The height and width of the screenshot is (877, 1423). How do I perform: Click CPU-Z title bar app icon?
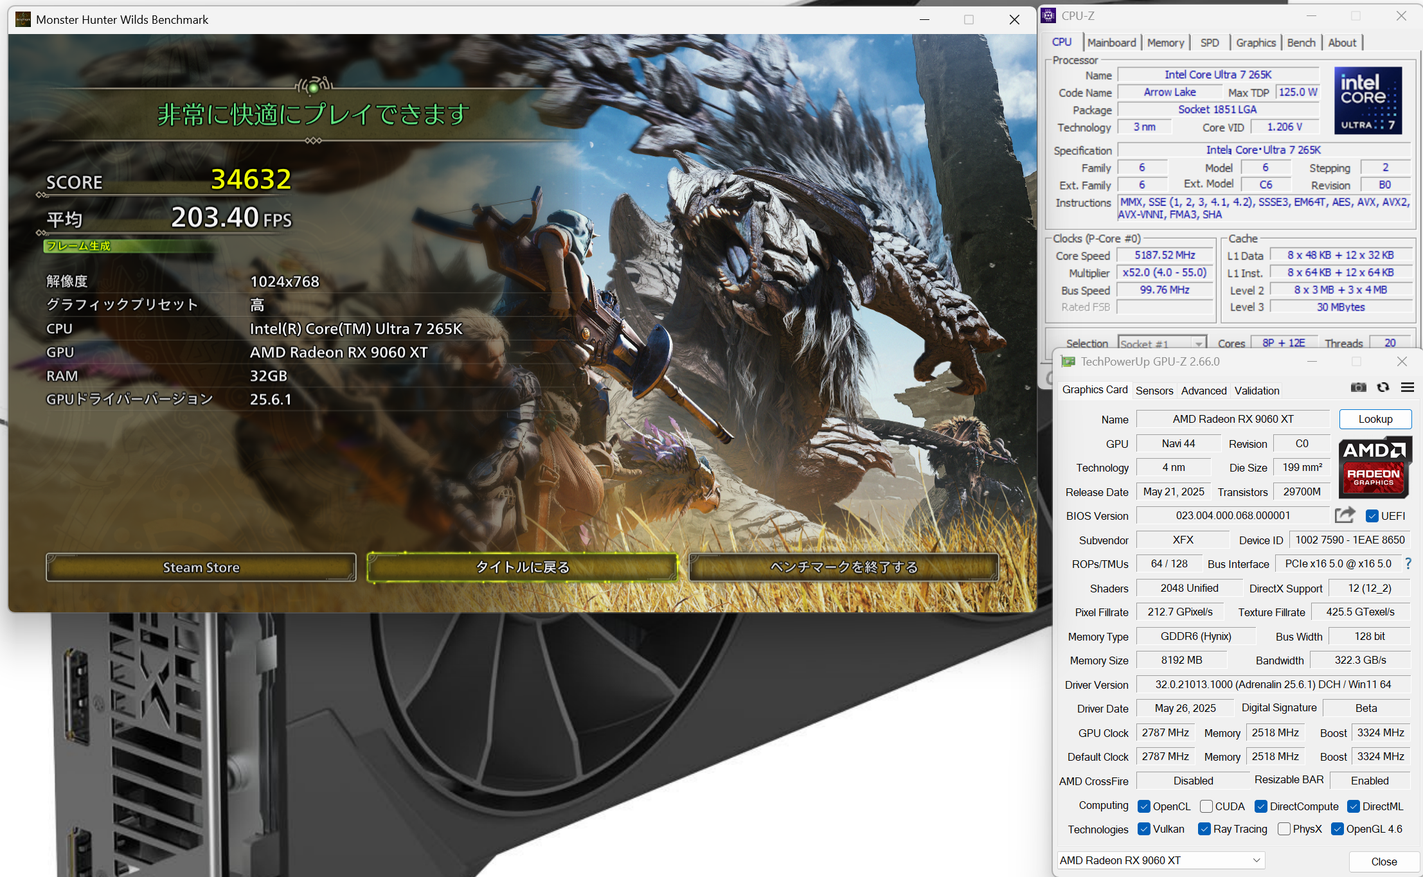pos(1048,15)
